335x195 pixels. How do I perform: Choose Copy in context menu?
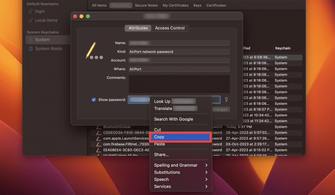pyautogui.click(x=180, y=137)
